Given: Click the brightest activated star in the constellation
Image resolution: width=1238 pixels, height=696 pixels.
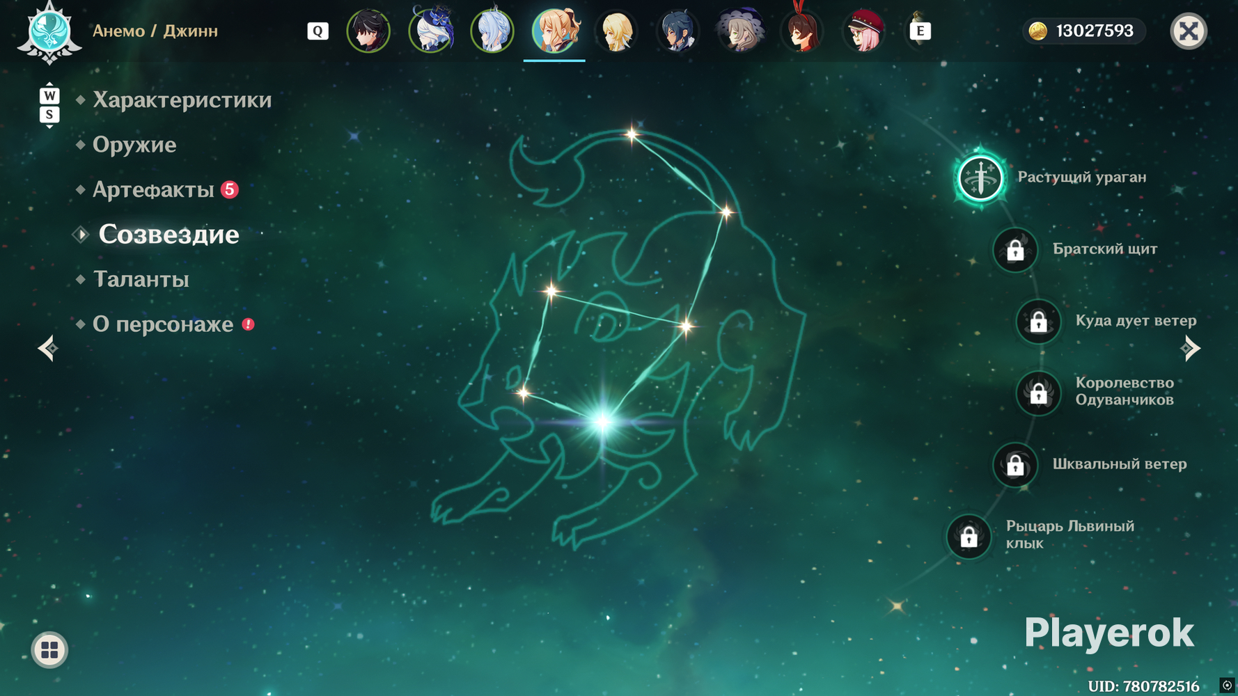Looking at the screenshot, I should click(603, 422).
